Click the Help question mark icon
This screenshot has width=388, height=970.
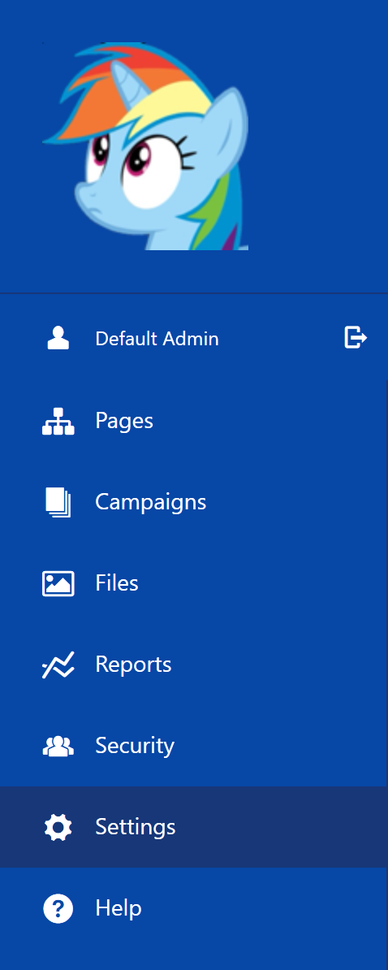tap(58, 908)
